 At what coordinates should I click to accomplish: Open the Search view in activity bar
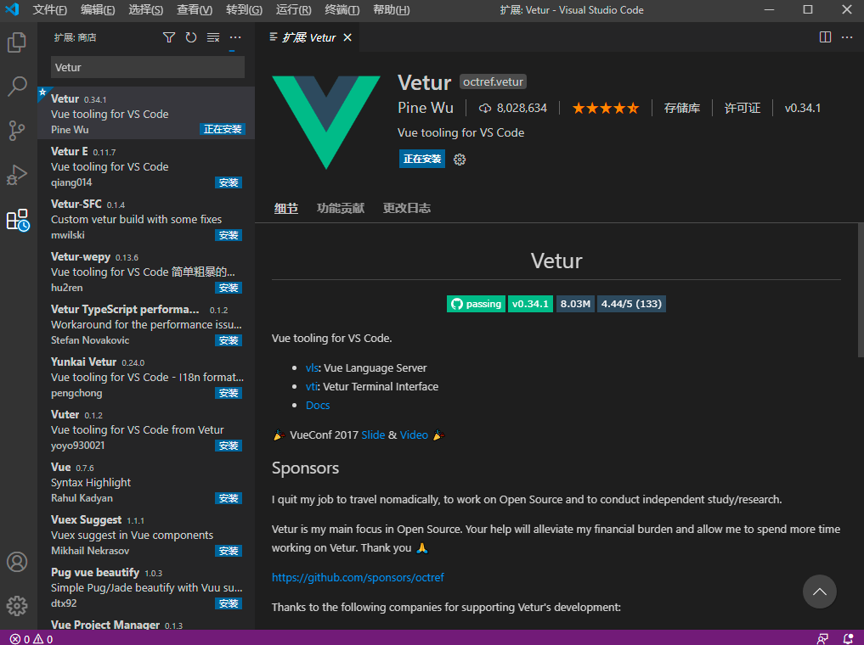point(17,87)
